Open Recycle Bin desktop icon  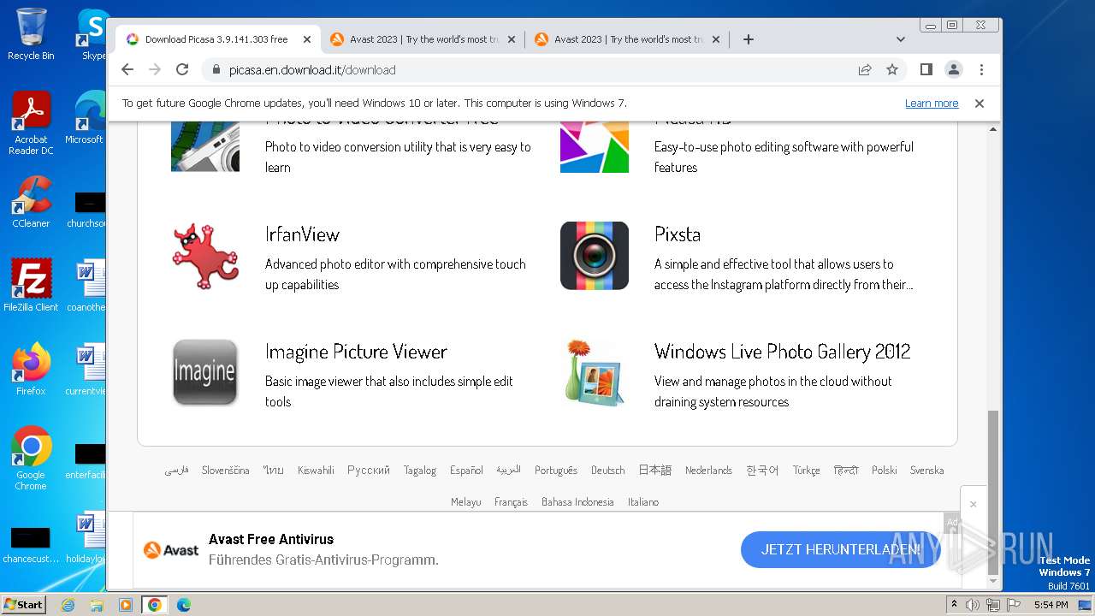[x=31, y=34]
